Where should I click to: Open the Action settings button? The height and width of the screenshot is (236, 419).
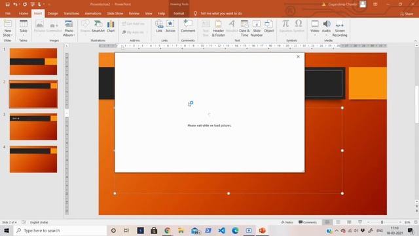(x=170, y=26)
